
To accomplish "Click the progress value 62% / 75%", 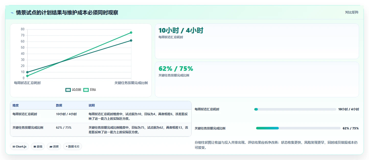I will [351, 128].
